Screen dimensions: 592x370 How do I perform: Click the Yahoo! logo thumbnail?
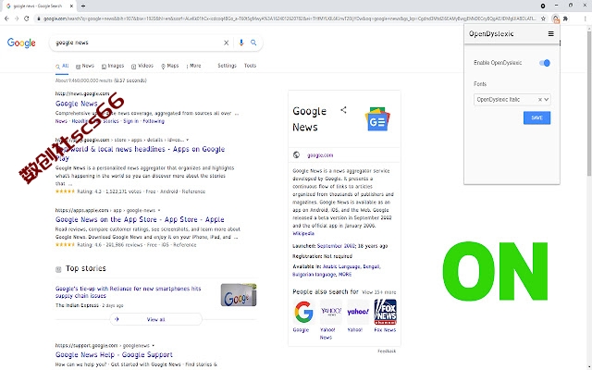358,312
